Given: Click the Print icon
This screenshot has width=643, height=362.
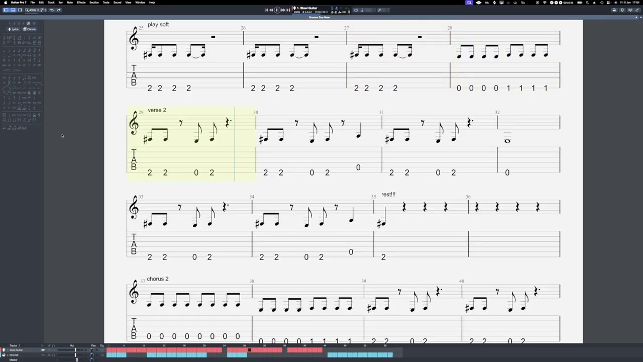Looking at the screenshot, I should [x=614, y=10].
